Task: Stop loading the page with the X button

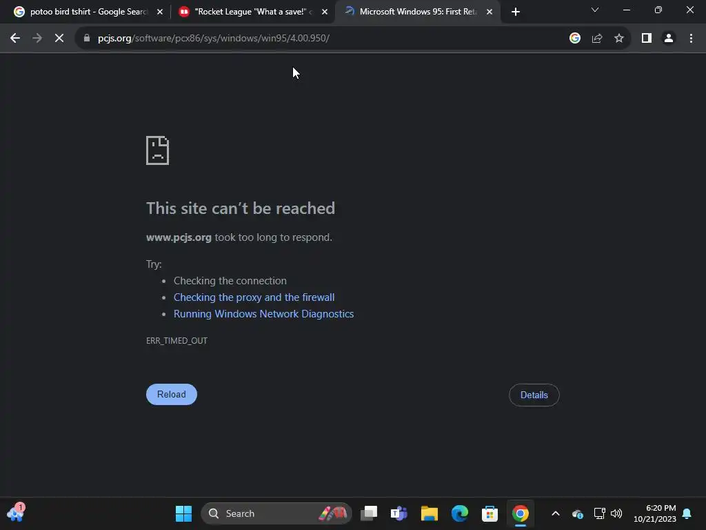Action: (59, 39)
